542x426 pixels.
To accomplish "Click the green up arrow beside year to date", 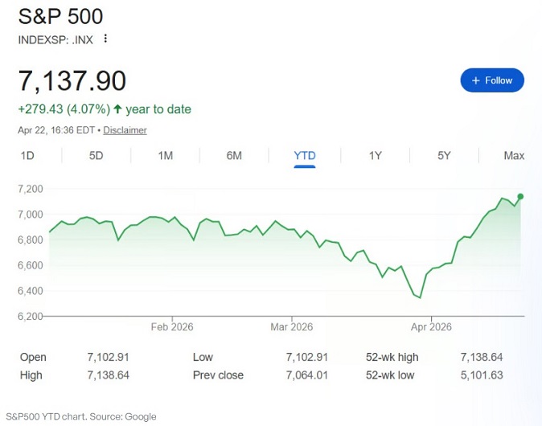I will (117, 109).
